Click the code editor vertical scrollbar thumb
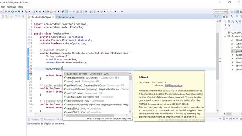Image resolution: width=242 pixels, height=136 pixels. click(x=217, y=56)
